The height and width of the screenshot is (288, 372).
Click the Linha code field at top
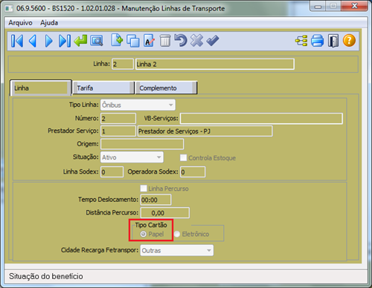coord(123,64)
